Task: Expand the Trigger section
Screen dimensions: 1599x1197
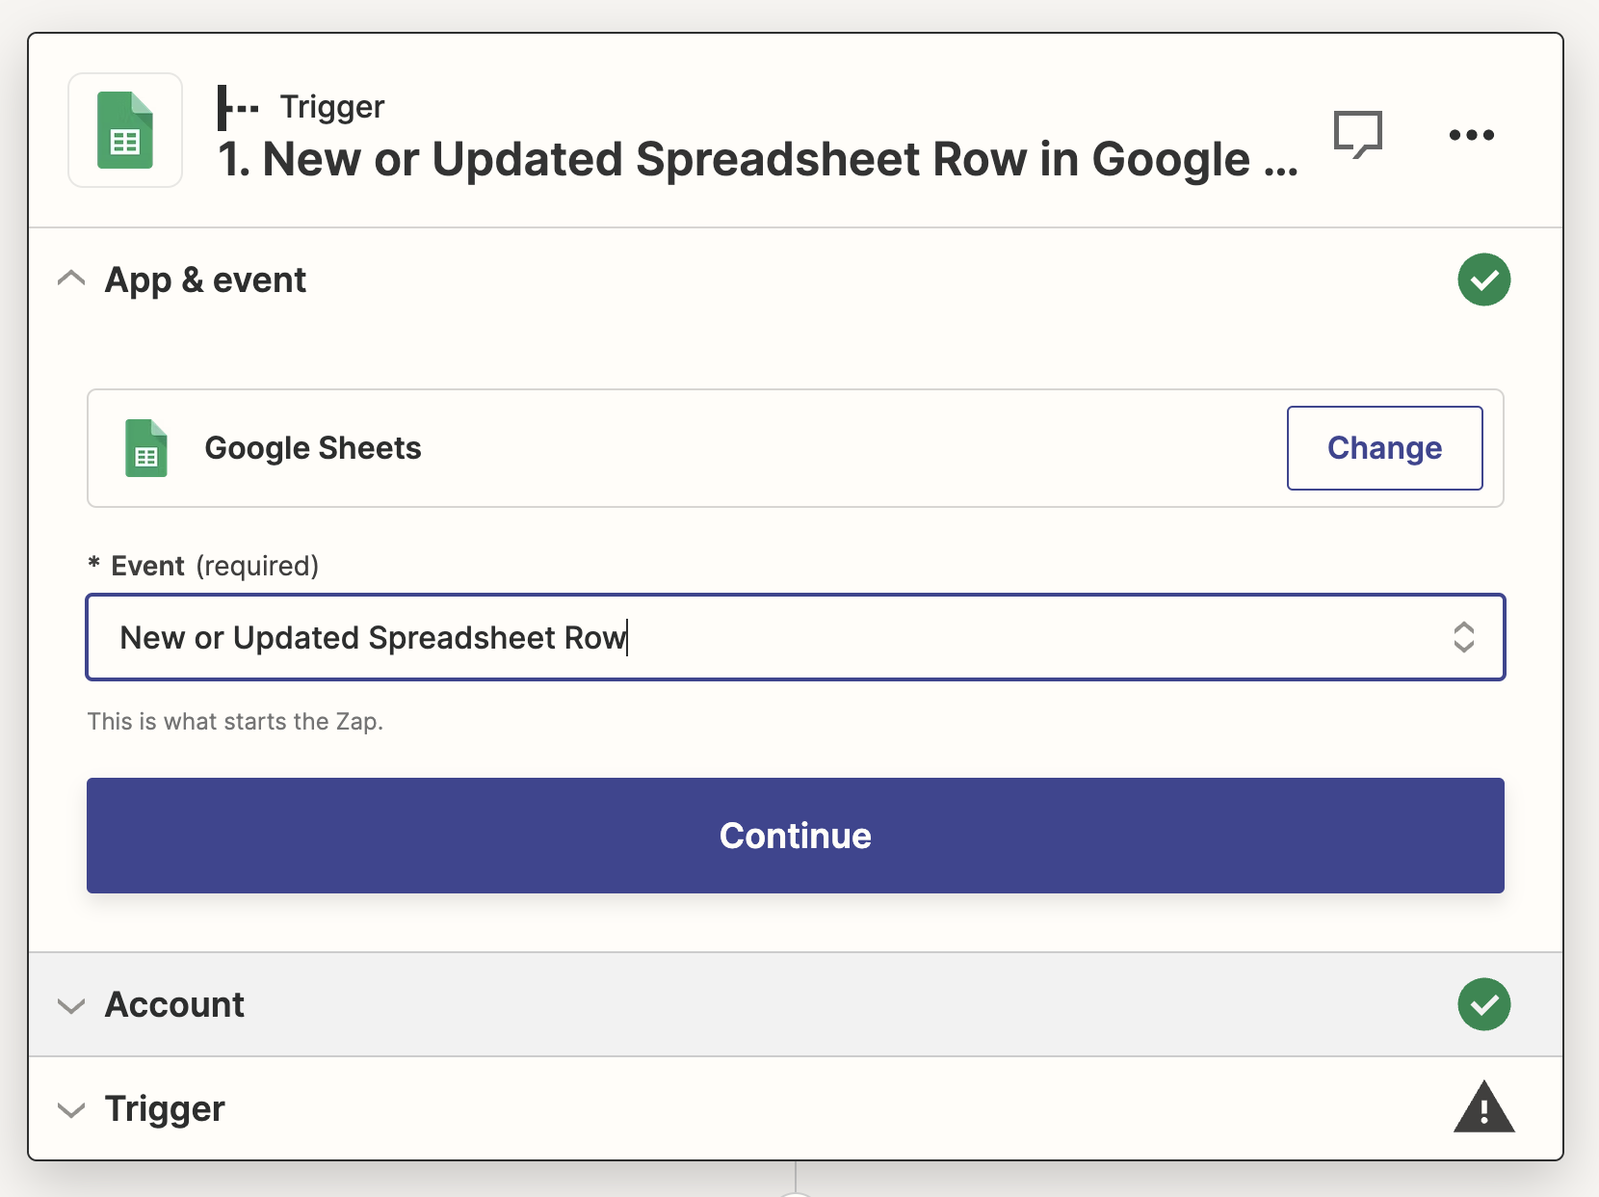Action: point(69,1109)
